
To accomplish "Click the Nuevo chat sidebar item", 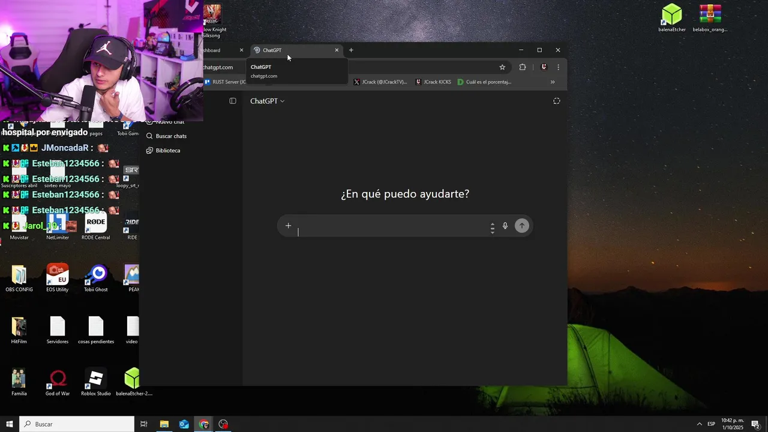I will (167, 122).
